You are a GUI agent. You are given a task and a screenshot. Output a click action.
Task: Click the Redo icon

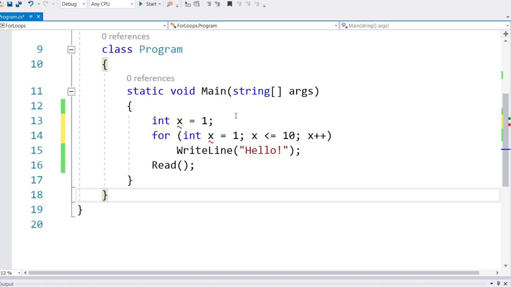coord(45,4)
